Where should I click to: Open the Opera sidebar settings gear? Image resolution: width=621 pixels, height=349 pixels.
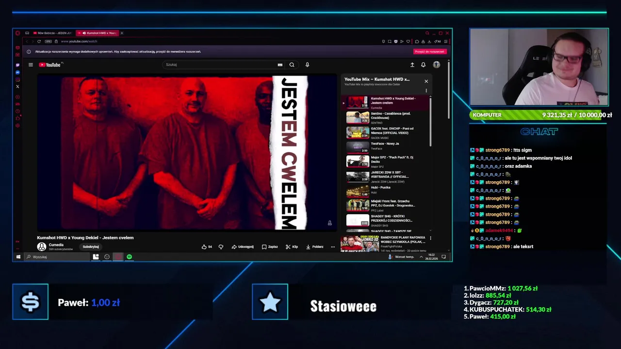(x=17, y=126)
